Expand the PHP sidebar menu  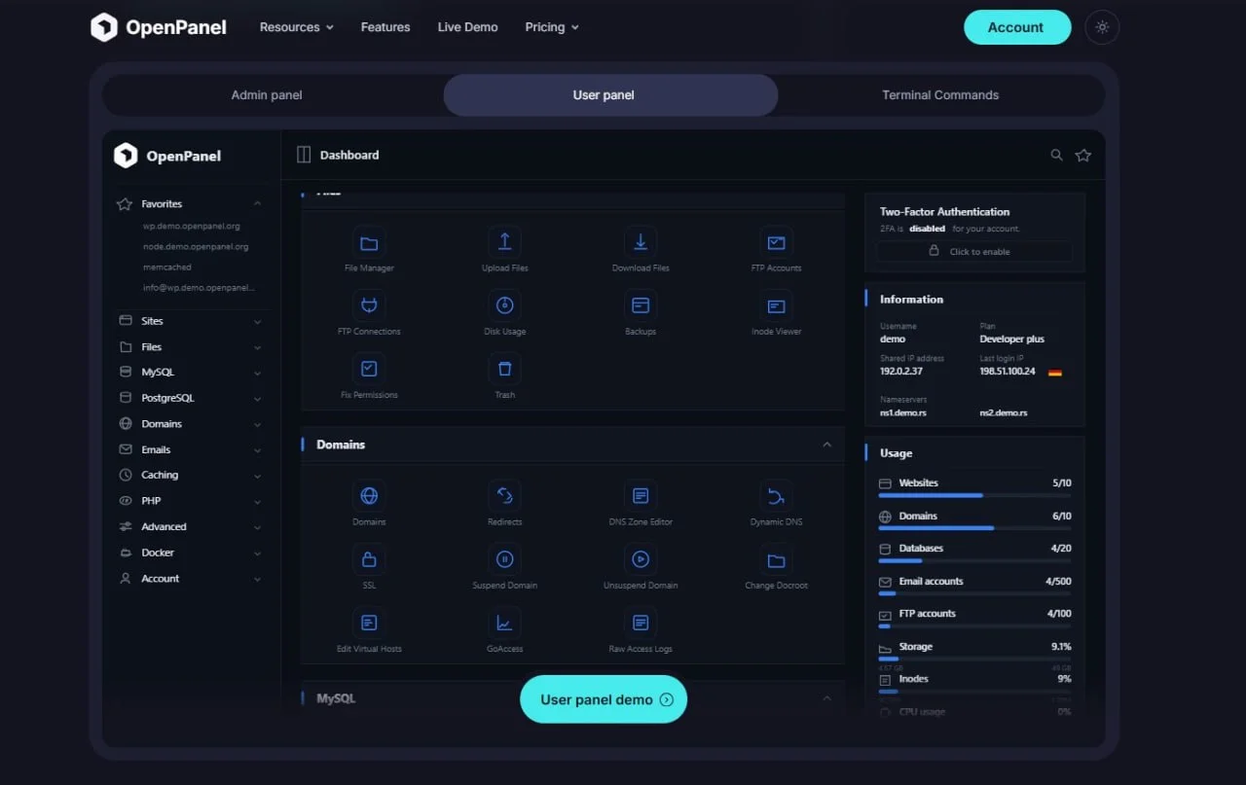coord(191,501)
